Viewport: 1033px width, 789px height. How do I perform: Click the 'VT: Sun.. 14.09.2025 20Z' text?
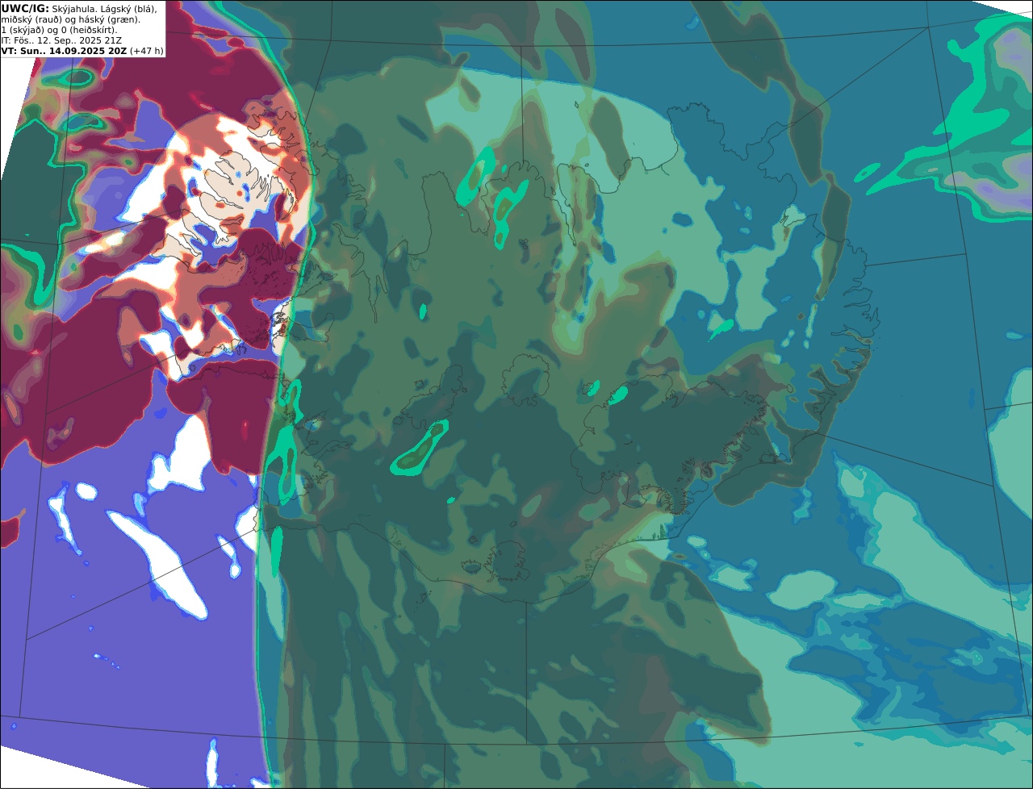(x=64, y=50)
